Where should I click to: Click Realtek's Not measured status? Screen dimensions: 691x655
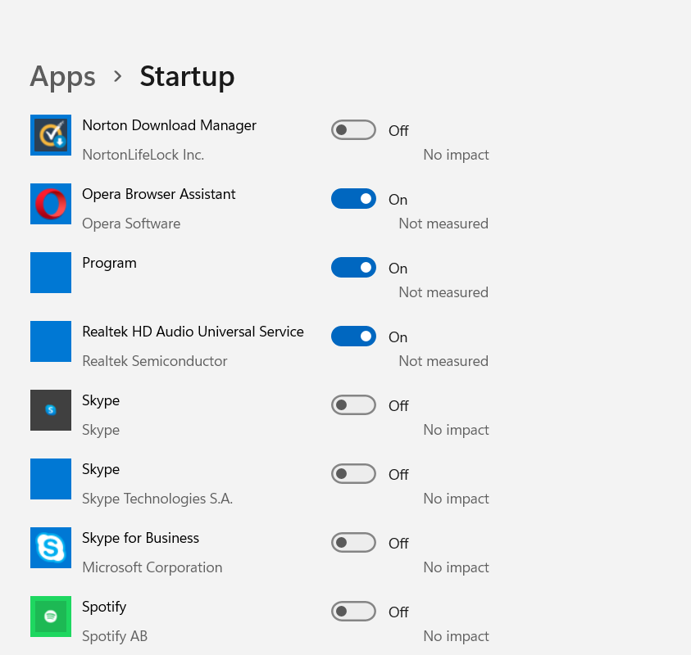(x=443, y=361)
